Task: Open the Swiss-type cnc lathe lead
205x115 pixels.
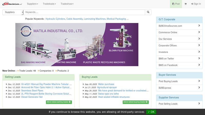Action: point(108,94)
